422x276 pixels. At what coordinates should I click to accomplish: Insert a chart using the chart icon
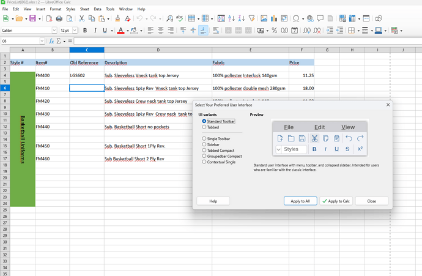[275, 19]
